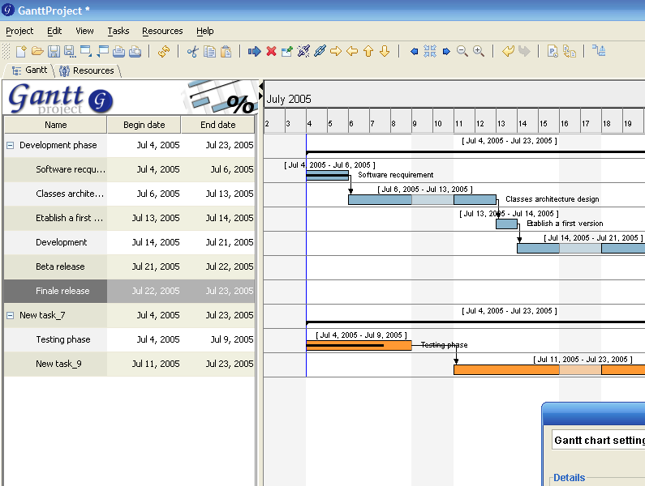Click the Unlink tasks icon
The image size is (645, 486).
(x=303, y=51)
